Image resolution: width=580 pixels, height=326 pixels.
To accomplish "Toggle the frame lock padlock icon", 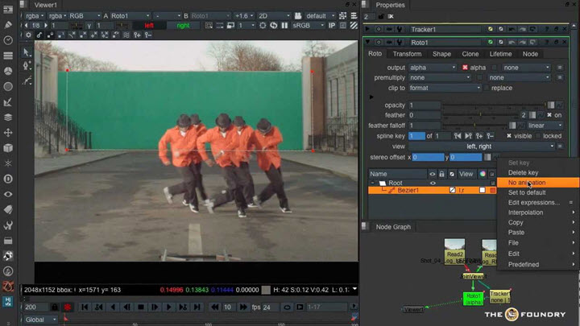I will 54,307.
